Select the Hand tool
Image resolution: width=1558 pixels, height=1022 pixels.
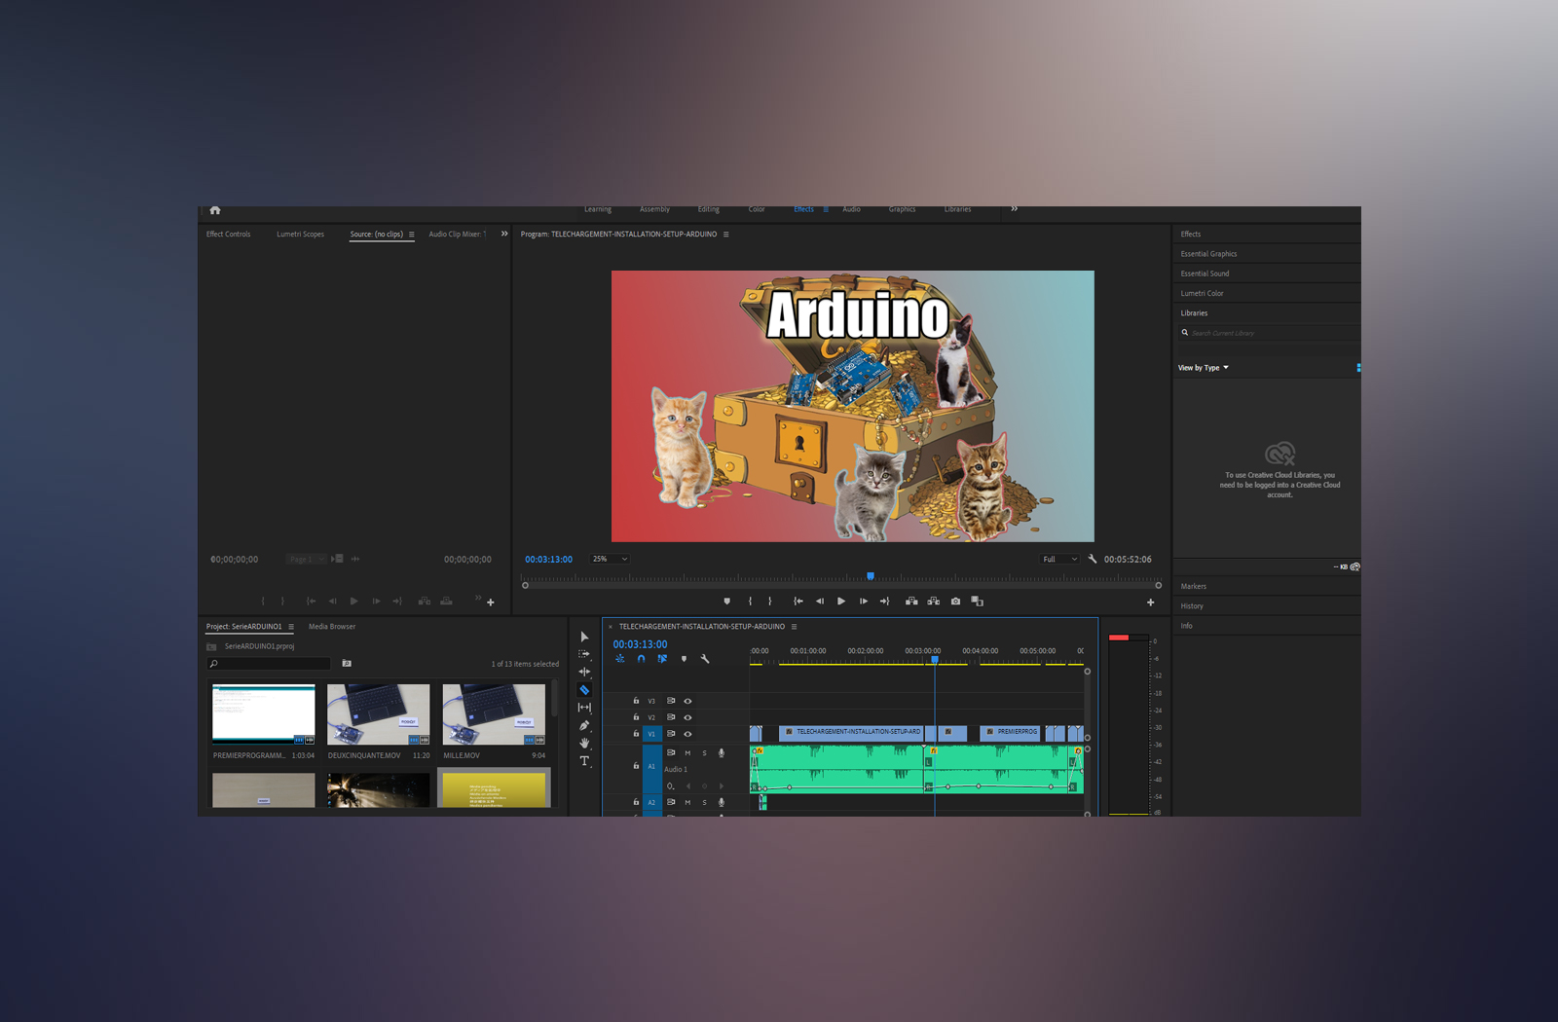tap(584, 743)
